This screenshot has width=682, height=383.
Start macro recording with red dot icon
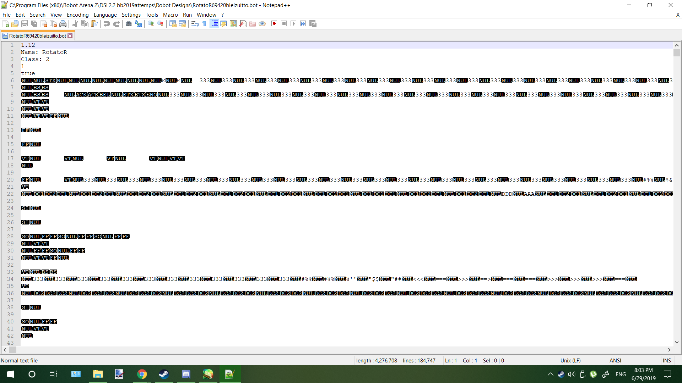[x=274, y=24]
